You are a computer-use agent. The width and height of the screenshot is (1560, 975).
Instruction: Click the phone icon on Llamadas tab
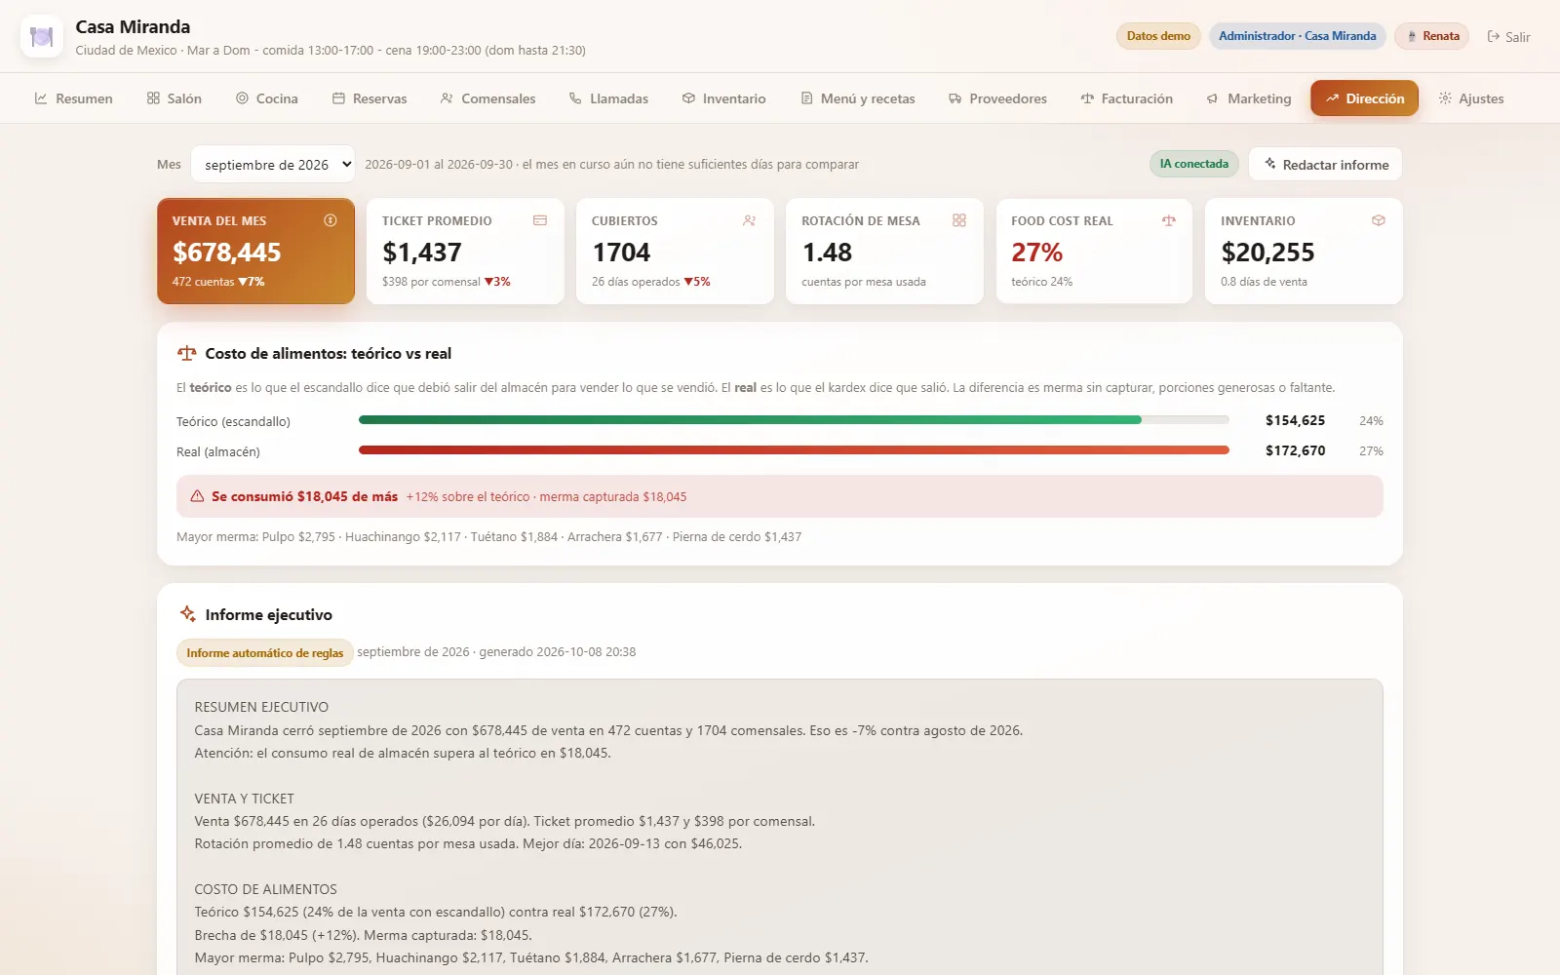point(575,98)
